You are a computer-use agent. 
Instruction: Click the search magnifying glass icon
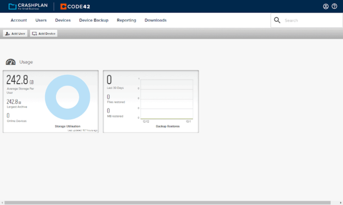(277, 20)
